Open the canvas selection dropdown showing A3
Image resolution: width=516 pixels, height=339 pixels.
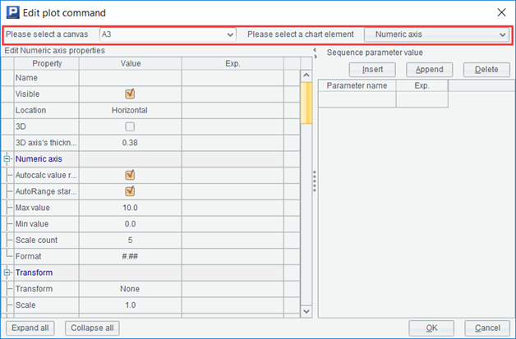(x=168, y=34)
